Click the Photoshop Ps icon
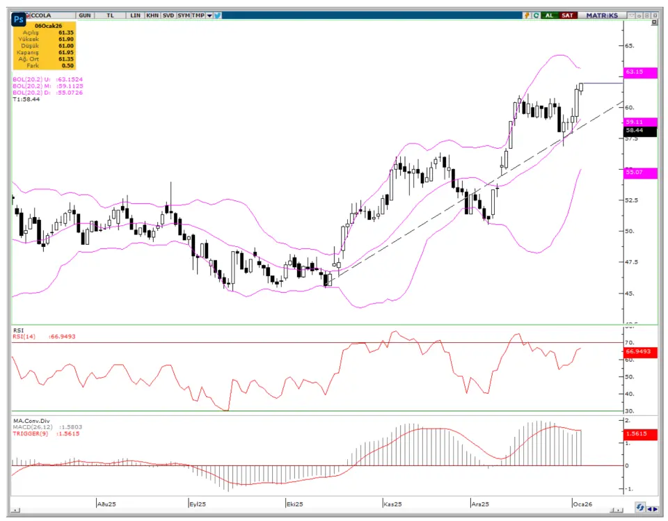 pos(19,20)
